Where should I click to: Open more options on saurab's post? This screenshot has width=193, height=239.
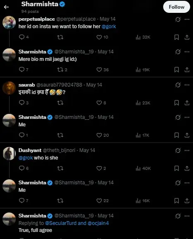[187, 85]
